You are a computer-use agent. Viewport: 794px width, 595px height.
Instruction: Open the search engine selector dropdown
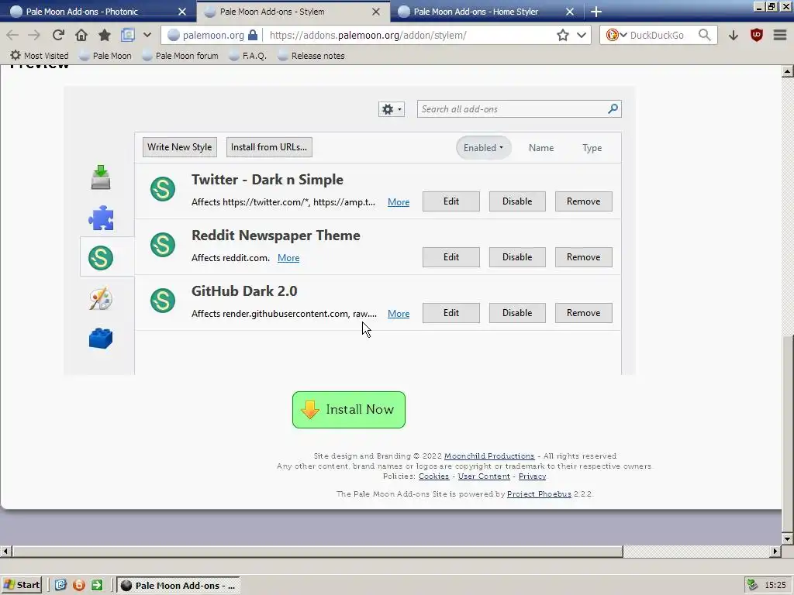click(x=616, y=35)
